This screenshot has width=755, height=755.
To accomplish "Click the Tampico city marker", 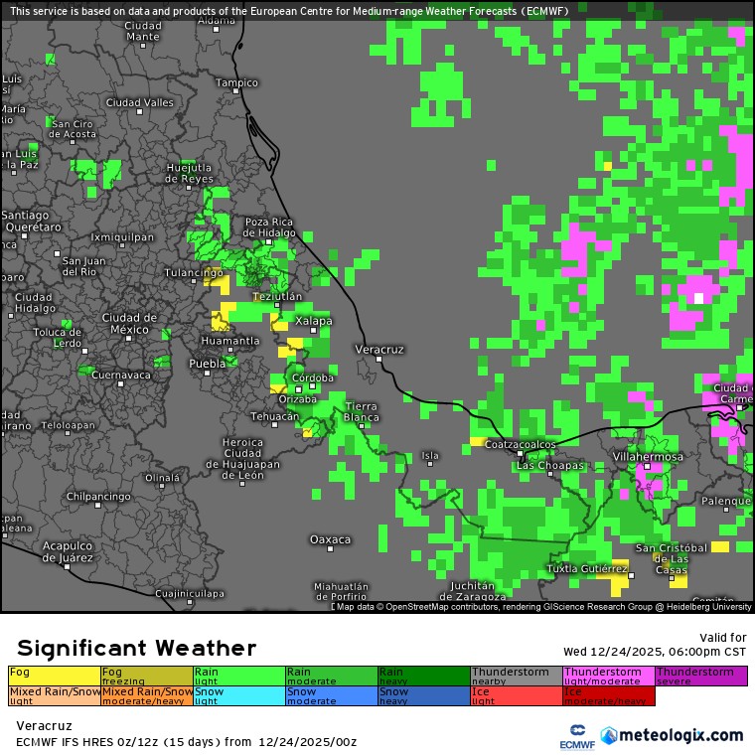I will (x=236, y=92).
